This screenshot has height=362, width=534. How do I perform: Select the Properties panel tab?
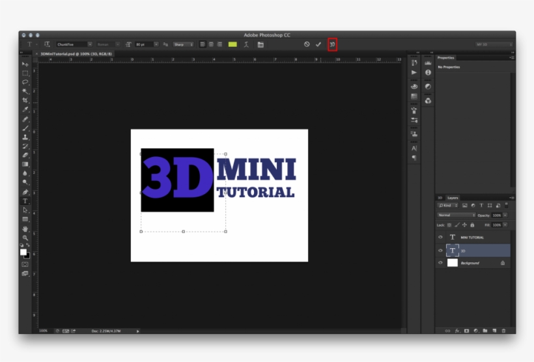tap(446, 57)
